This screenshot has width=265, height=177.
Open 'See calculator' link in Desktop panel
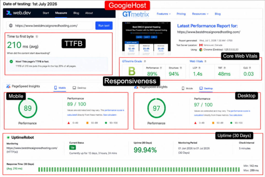tap(236, 115)
